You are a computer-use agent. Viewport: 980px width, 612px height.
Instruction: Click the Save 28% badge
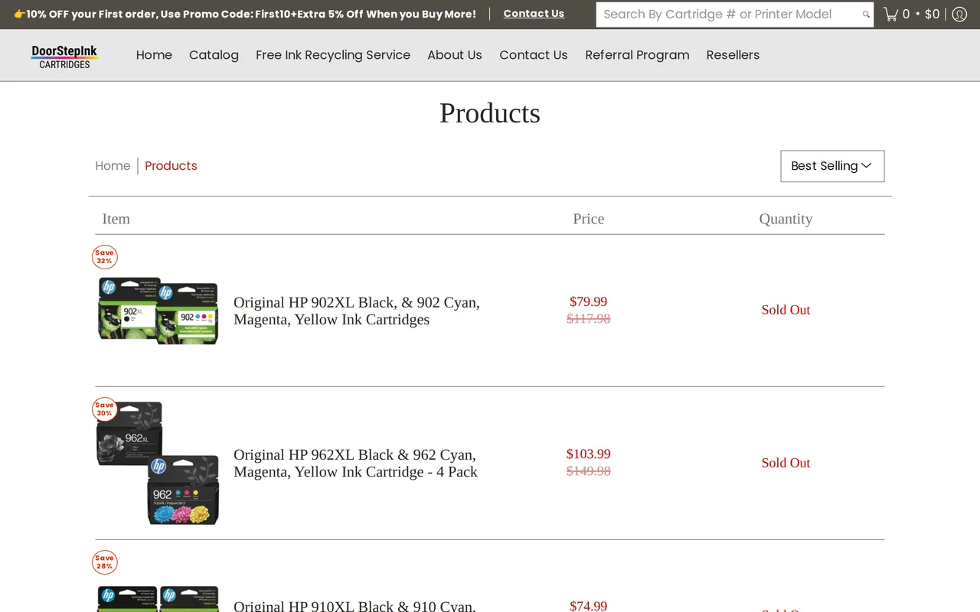pyautogui.click(x=105, y=562)
